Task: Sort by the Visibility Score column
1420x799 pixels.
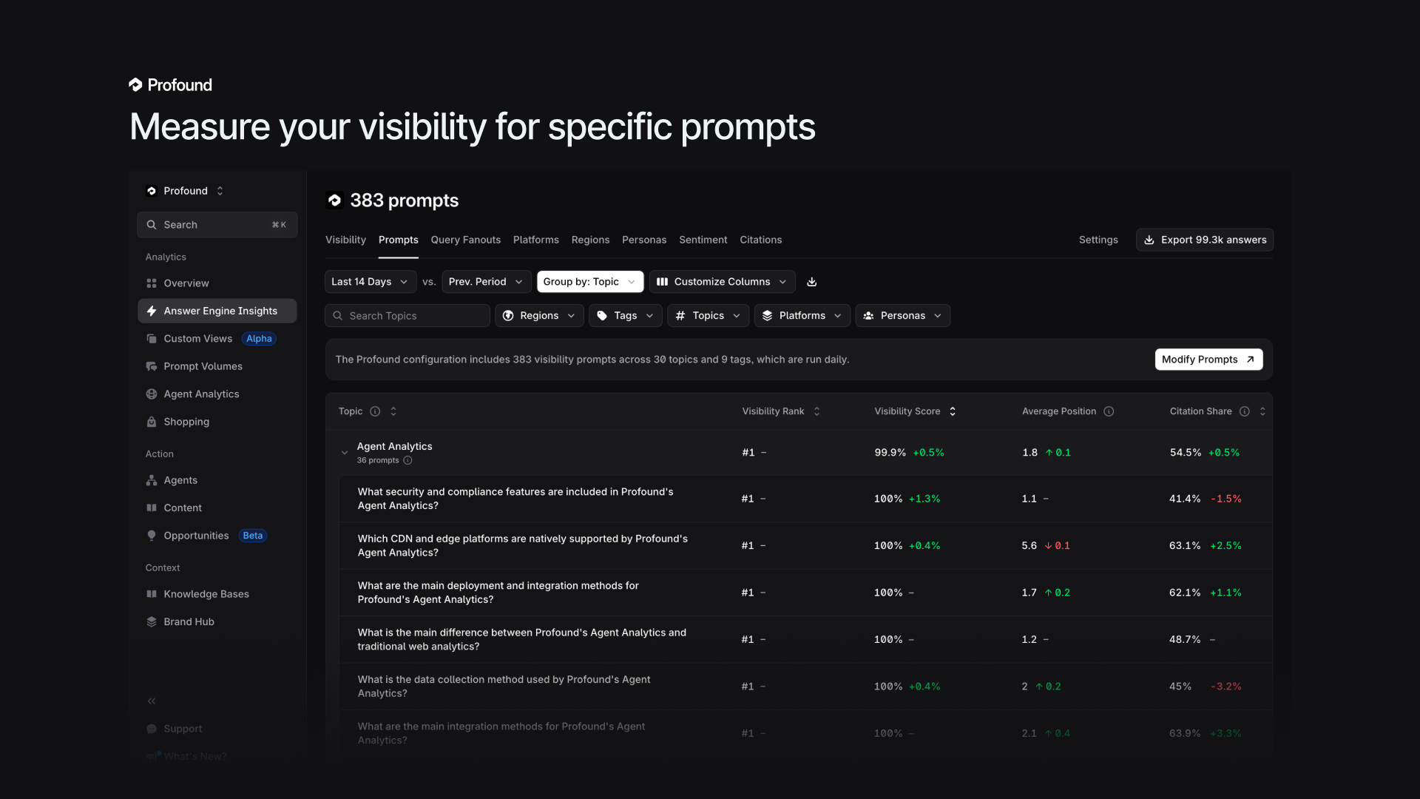Action: tap(953, 411)
